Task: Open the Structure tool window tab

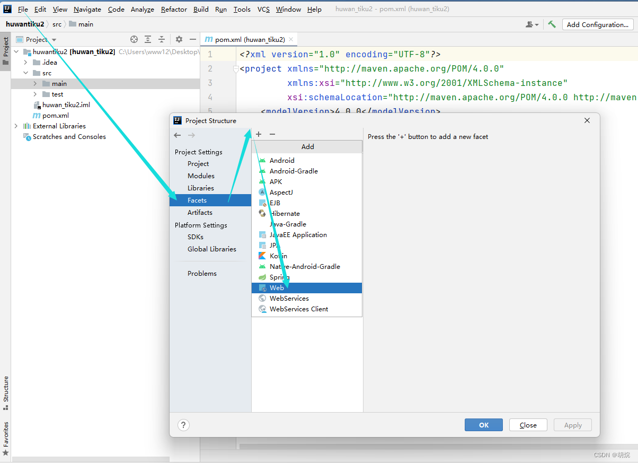Action: (6, 394)
